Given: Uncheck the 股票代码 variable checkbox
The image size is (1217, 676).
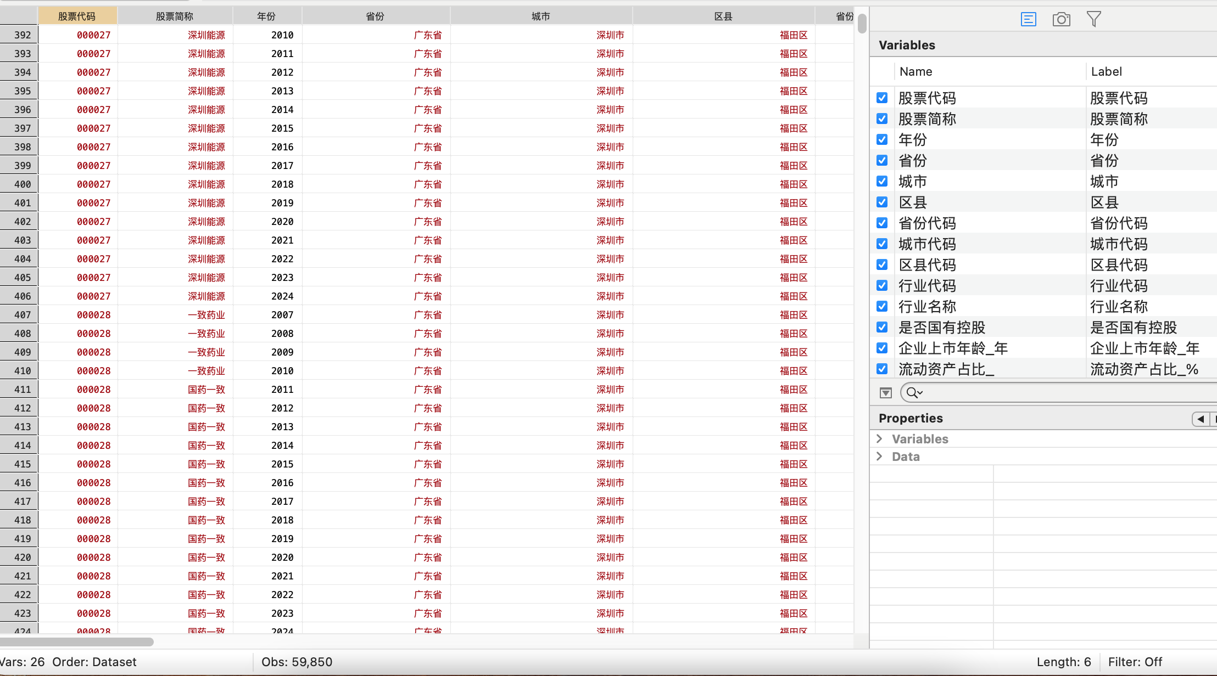Looking at the screenshot, I should point(882,98).
